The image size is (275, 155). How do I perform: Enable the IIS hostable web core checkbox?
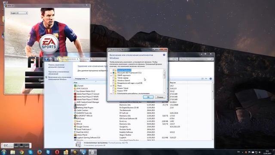113,83
